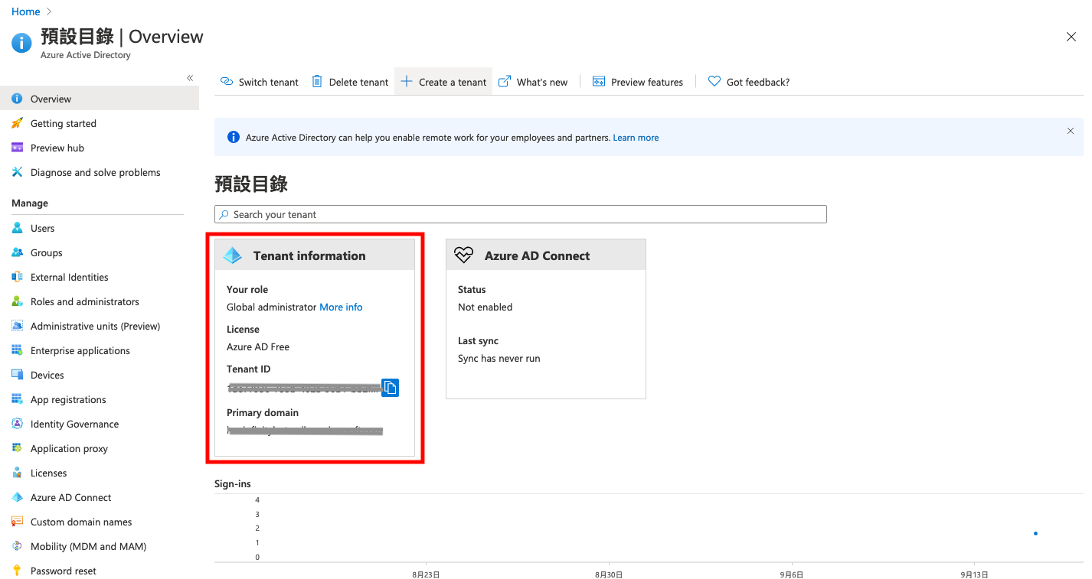Click sidebar Azure AD Connect icon
The height and width of the screenshot is (579, 1092).
(17, 497)
